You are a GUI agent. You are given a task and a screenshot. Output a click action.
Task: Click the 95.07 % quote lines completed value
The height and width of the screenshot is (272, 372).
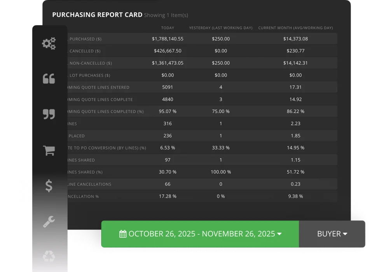[x=168, y=112]
